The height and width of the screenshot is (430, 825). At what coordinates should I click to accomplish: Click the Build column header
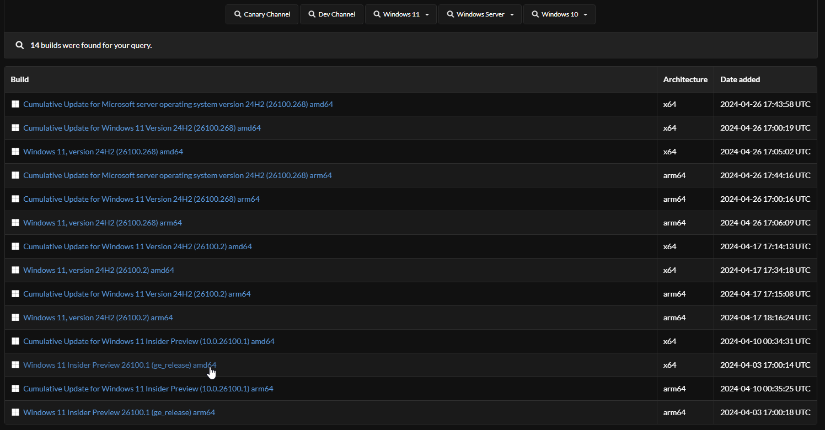point(20,79)
